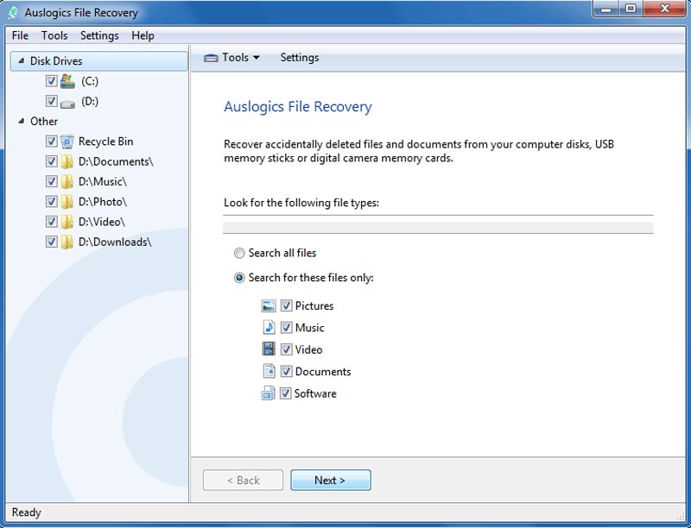
Task: Click the Other group header label
Action: coord(44,122)
